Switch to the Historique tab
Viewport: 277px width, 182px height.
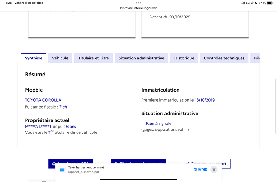point(184,58)
